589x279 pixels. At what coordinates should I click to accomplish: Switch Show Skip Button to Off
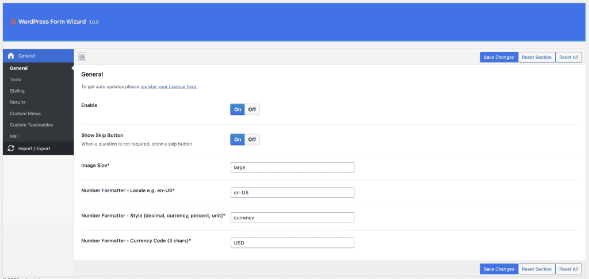[x=252, y=139]
